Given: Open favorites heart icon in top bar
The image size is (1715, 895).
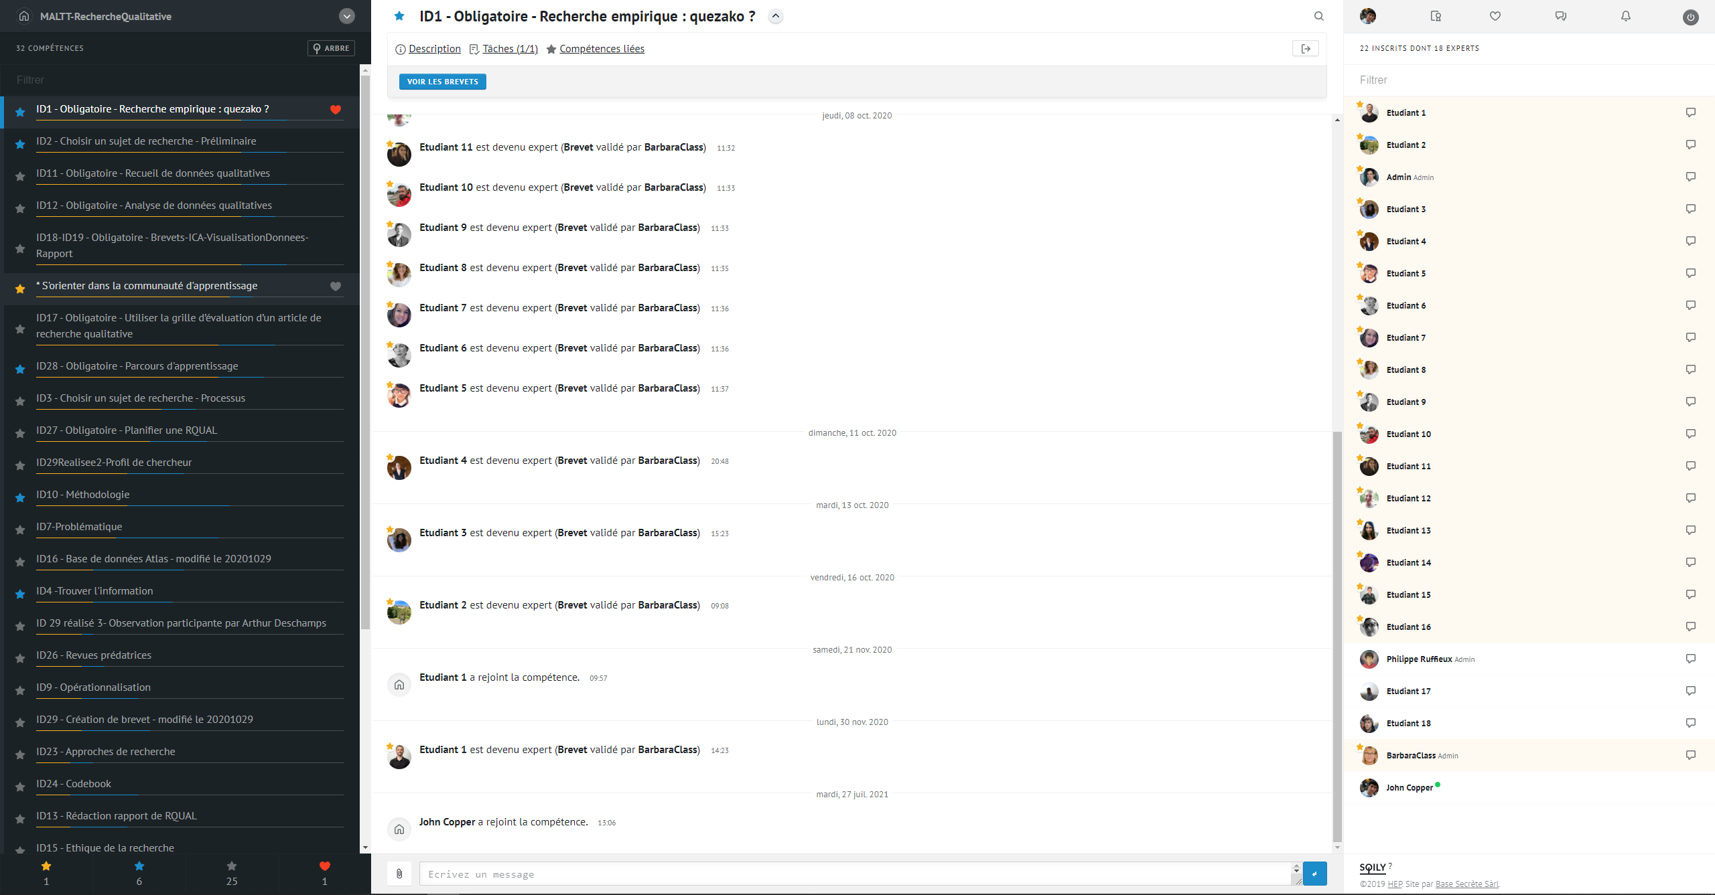Looking at the screenshot, I should click(1495, 16).
